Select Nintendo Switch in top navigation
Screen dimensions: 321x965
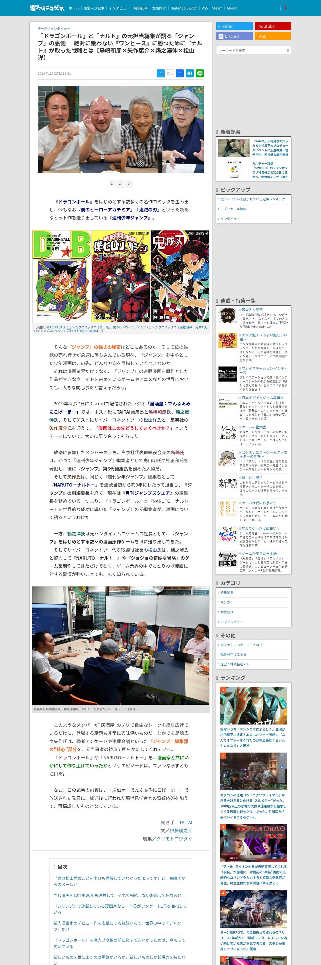pyautogui.click(x=184, y=8)
